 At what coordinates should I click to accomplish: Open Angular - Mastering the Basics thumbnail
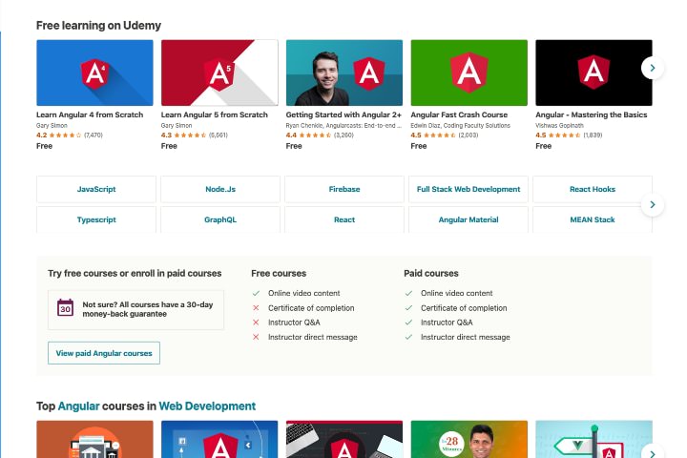point(593,73)
